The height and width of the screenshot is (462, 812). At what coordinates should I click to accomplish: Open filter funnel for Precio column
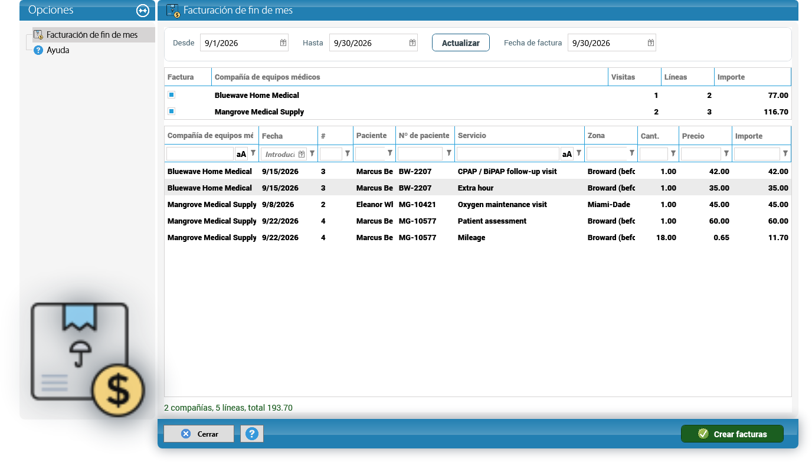[x=726, y=153]
